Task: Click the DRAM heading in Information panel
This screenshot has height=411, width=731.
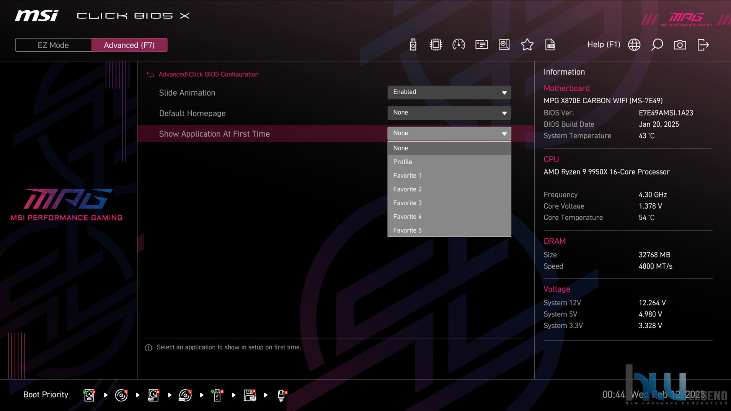Action: [555, 241]
